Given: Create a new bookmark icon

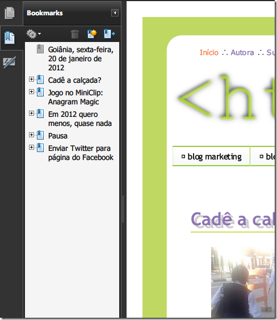Looking at the screenshot, I should click(92, 34).
